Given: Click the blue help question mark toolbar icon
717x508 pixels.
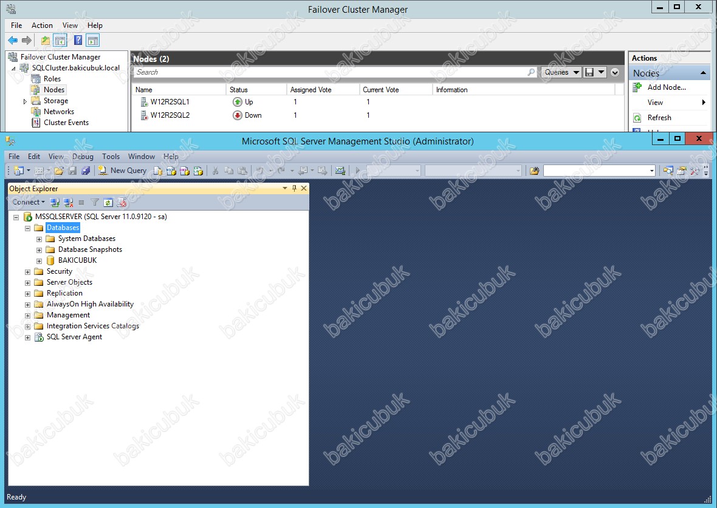Looking at the screenshot, I should (78, 41).
